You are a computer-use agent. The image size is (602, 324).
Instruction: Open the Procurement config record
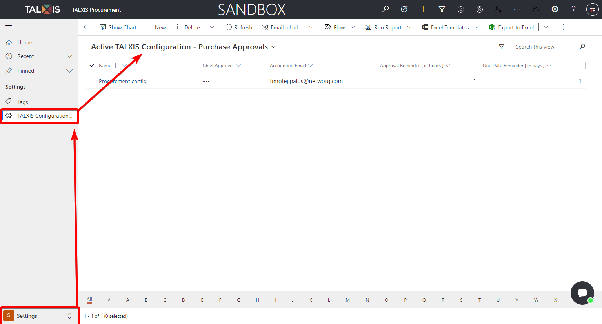click(123, 81)
